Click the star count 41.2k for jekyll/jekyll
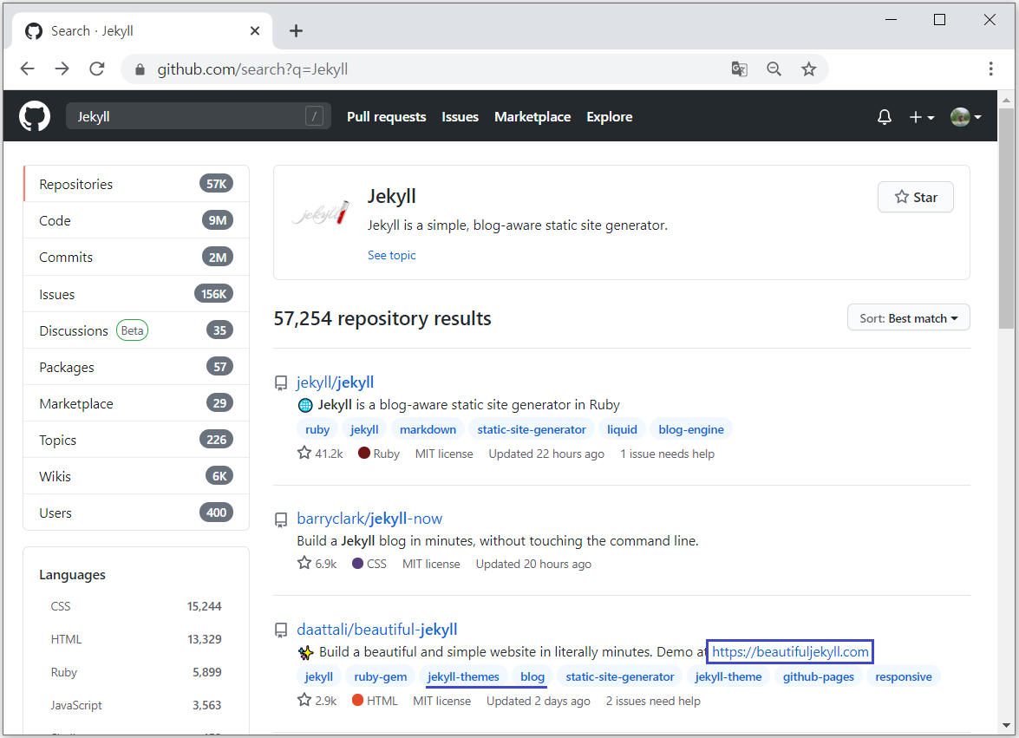The height and width of the screenshot is (738, 1019). 320,454
